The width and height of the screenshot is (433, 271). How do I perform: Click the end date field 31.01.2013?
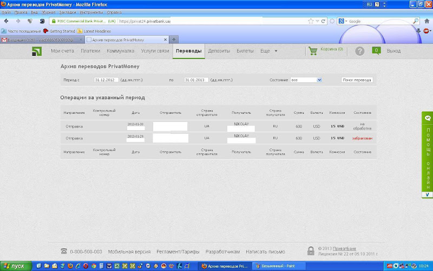point(196,80)
